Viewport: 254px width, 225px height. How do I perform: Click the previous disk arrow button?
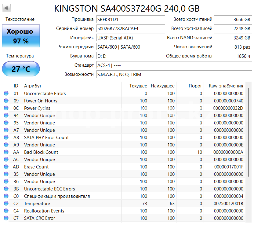pyautogui.click(x=6, y=8)
